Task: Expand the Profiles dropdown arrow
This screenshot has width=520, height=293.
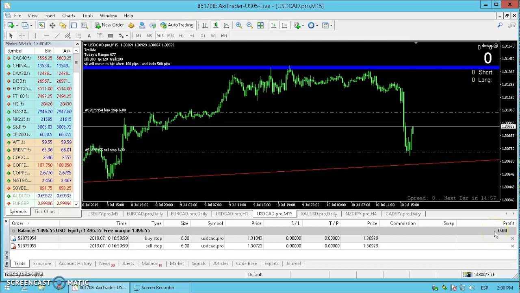Action: pos(31,25)
